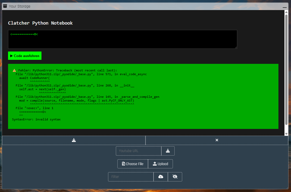291x192 pixels.
Task: Open the Choose File picker
Action: click(x=133, y=164)
